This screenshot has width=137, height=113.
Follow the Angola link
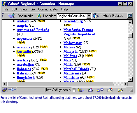point(22,25)
